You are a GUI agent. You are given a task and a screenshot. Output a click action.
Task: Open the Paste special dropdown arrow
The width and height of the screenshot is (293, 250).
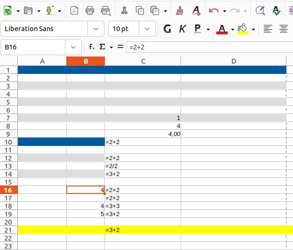166,11
